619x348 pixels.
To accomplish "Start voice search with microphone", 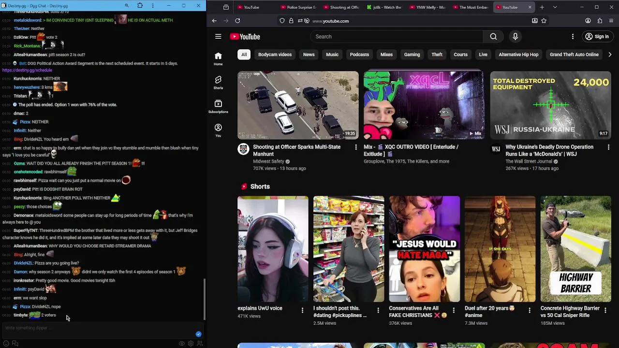I will (x=515, y=37).
